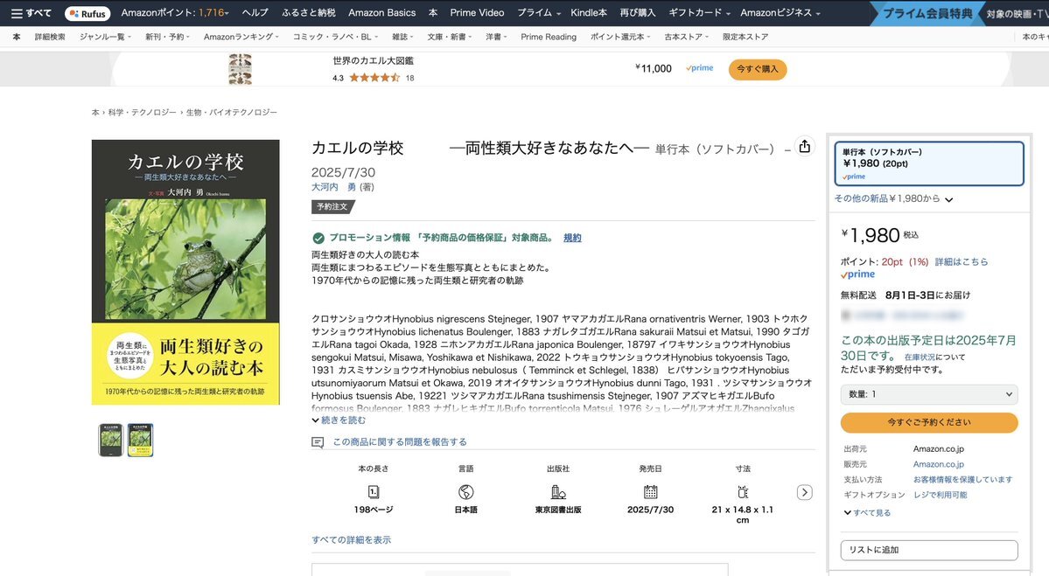
Task: Click the language globe icon
Action: 465,492
